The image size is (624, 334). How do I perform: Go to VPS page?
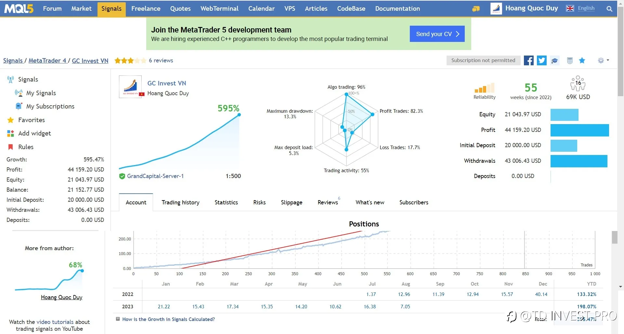tap(290, 8)
